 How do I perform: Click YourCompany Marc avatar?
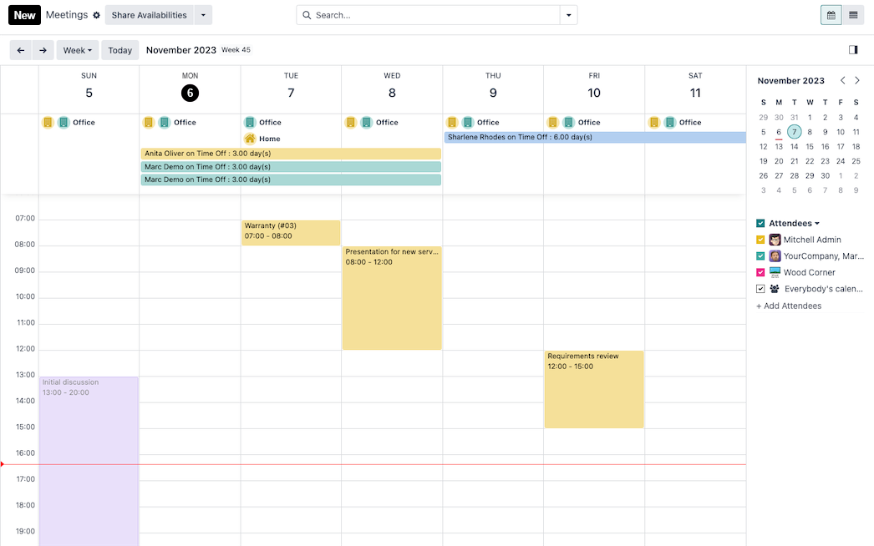point(775,255)
